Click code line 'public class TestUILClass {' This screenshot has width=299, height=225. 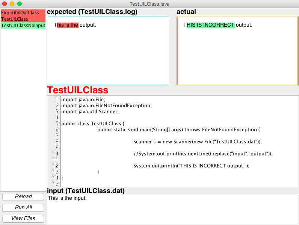[x=93, y=123]
